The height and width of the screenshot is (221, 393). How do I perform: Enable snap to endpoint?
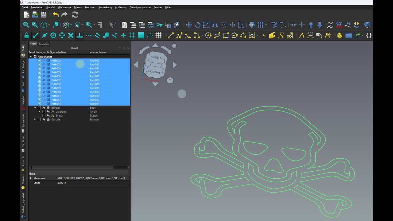point(36,35)
